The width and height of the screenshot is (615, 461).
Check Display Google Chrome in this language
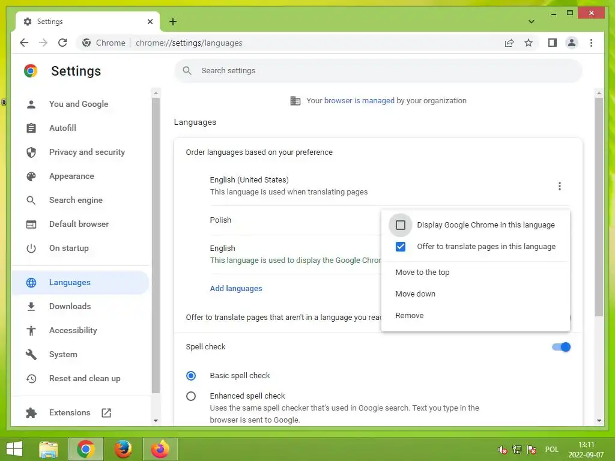(x=401, y=225)
